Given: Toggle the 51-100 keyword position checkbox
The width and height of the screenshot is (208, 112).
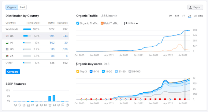Looking at the screenshot, I should point(130,71).
